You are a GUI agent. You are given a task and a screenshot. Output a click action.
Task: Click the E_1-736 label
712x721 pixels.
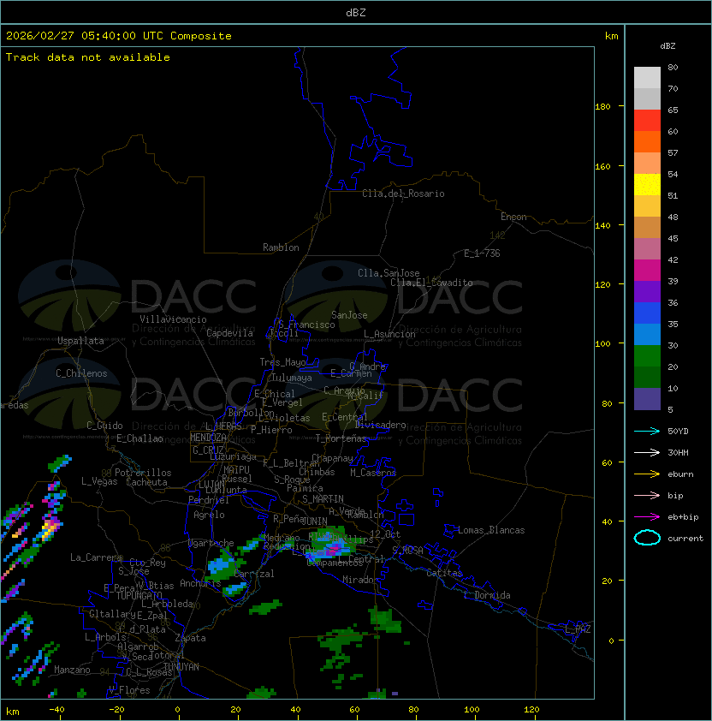pos(482,253)
